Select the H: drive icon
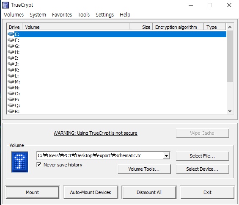The image size is (239, 205). (x=11, y=52)
